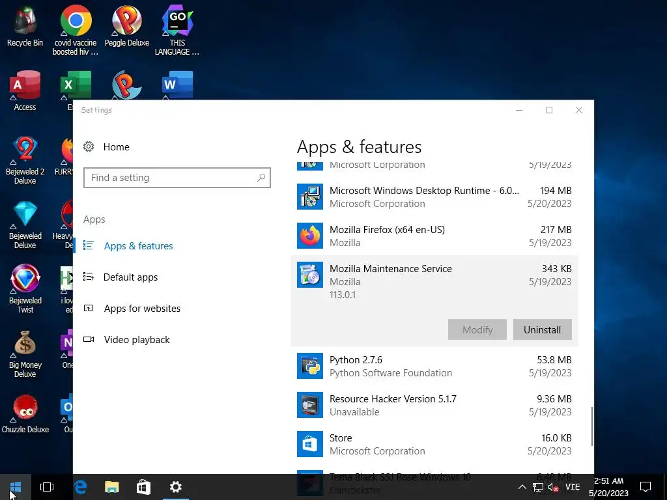Click the Microsoft Windows Desktop Runtime icon
Screen dimensions: 667x500
309,197
